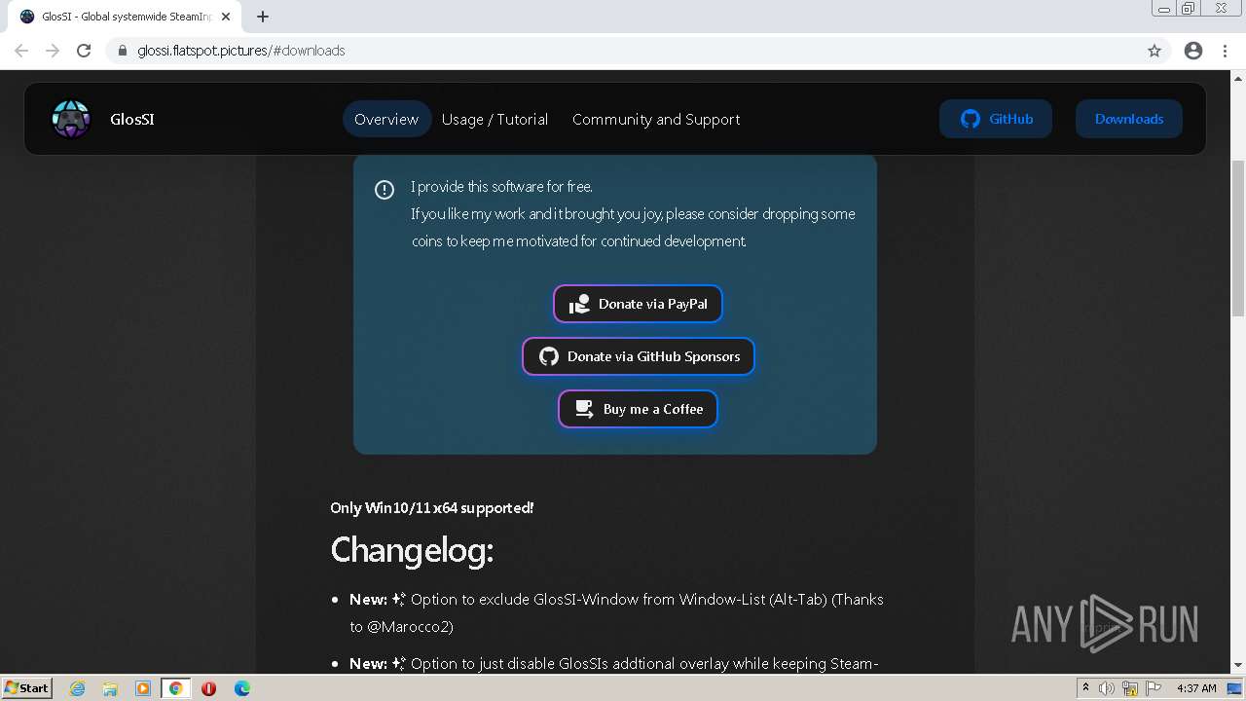Close the GlosSI browser tab
Screen dimensions: 1246x701
click(x=225, y=17)
